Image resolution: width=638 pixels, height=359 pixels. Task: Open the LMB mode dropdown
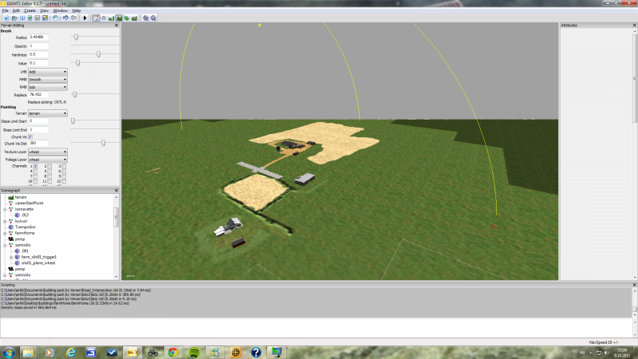tap(48, 72)
